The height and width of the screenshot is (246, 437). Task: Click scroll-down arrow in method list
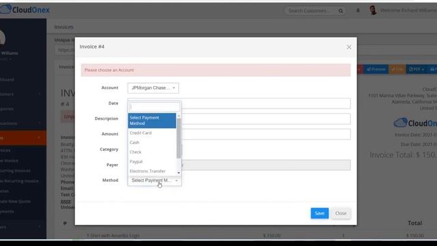point(179,173)
